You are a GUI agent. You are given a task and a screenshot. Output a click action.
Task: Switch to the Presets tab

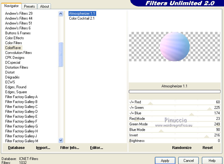click(29, 6)
